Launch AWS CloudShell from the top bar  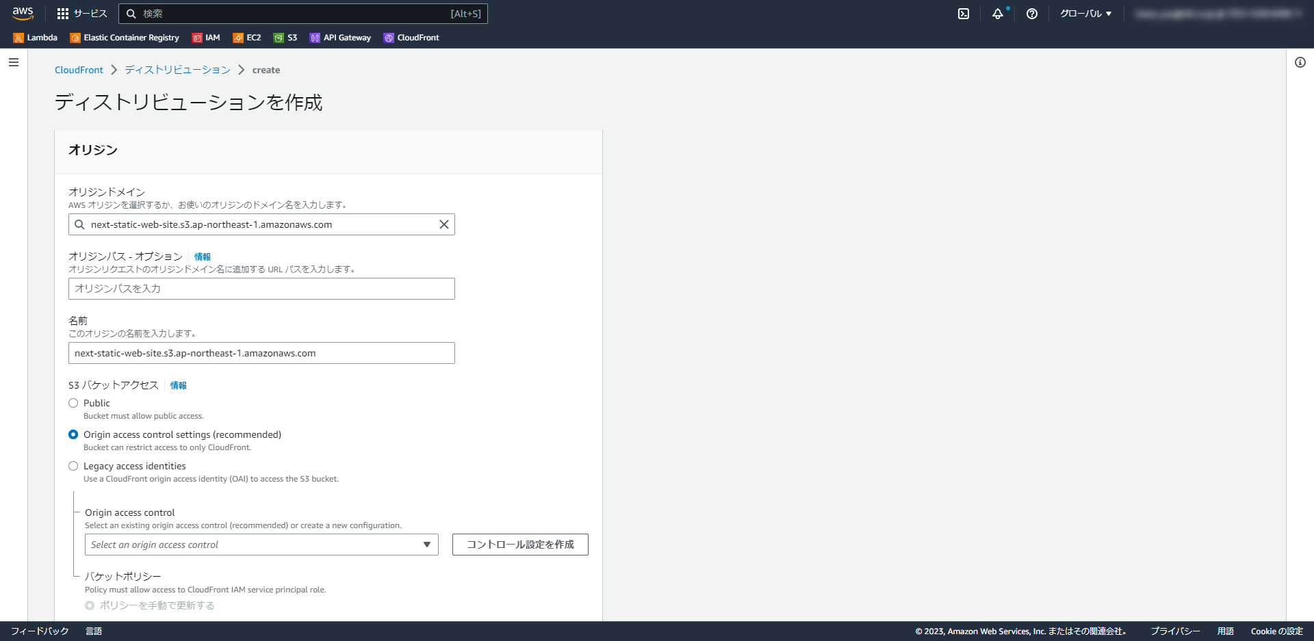tap(964, 13)
